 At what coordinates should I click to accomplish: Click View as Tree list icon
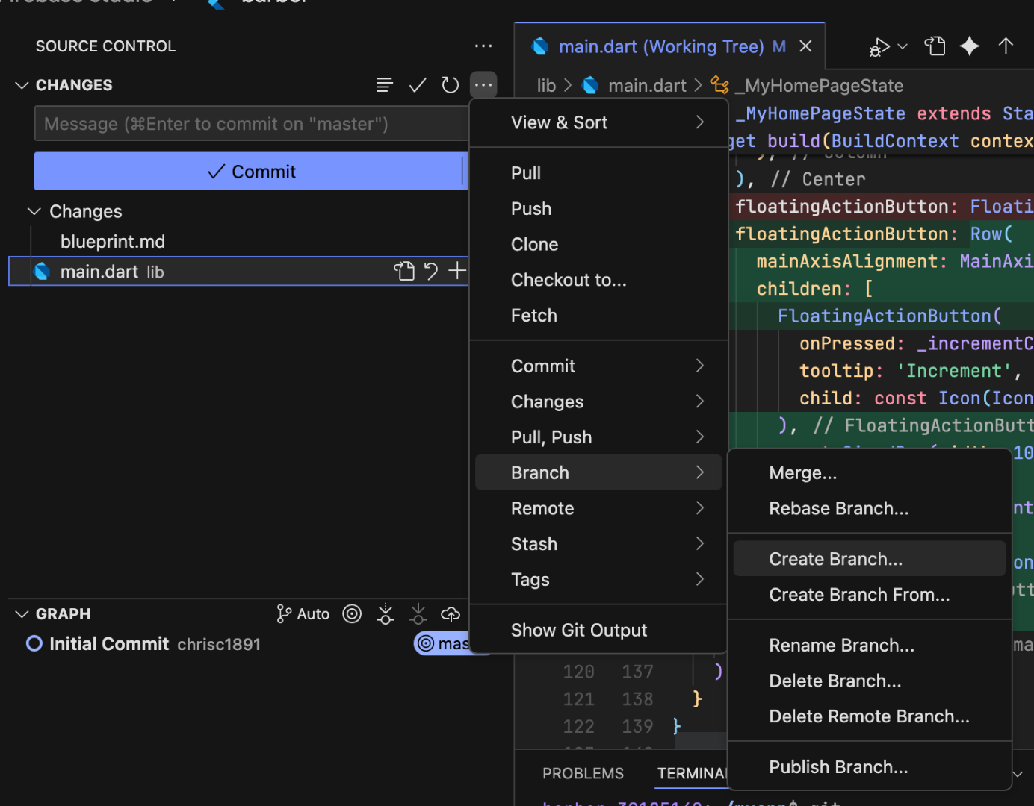click(384, 85)
